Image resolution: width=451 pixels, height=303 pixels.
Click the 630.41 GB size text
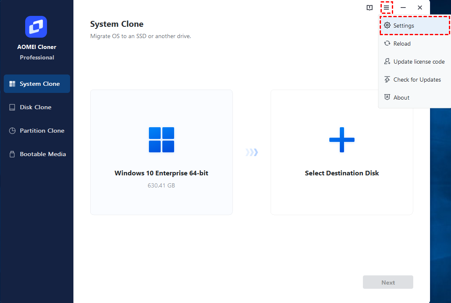pyautogui.click(x=162, y=185)
